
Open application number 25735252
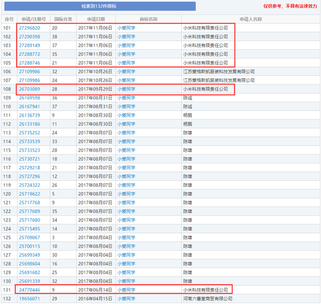(29, 133)
